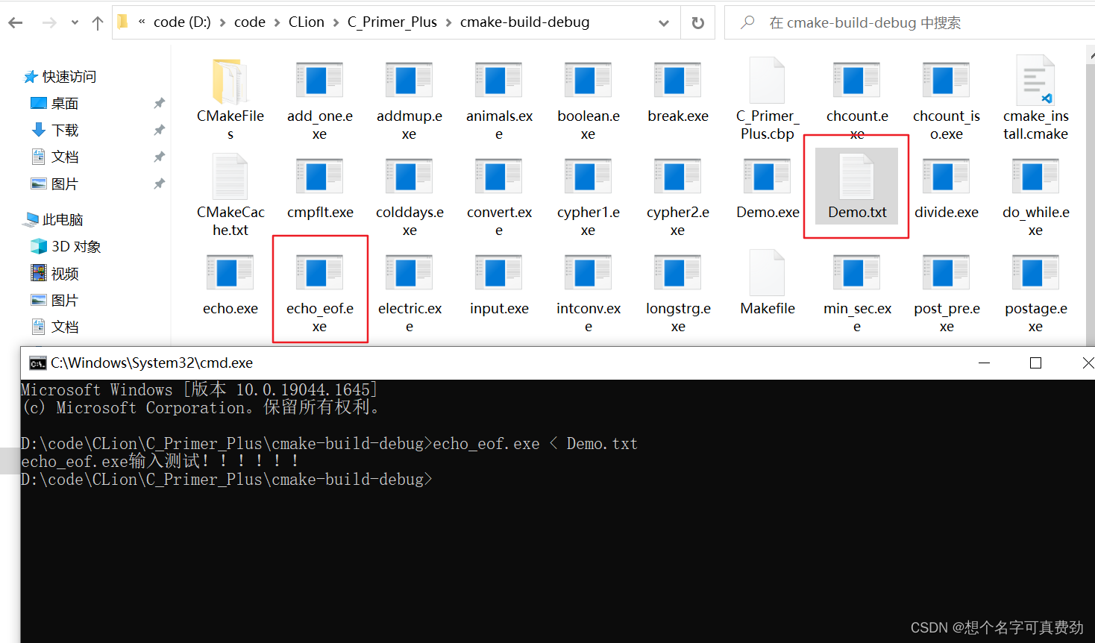Select the chcount.exe file icon
The width and height of the screenshot is (1095, 643).
(856, 81)
